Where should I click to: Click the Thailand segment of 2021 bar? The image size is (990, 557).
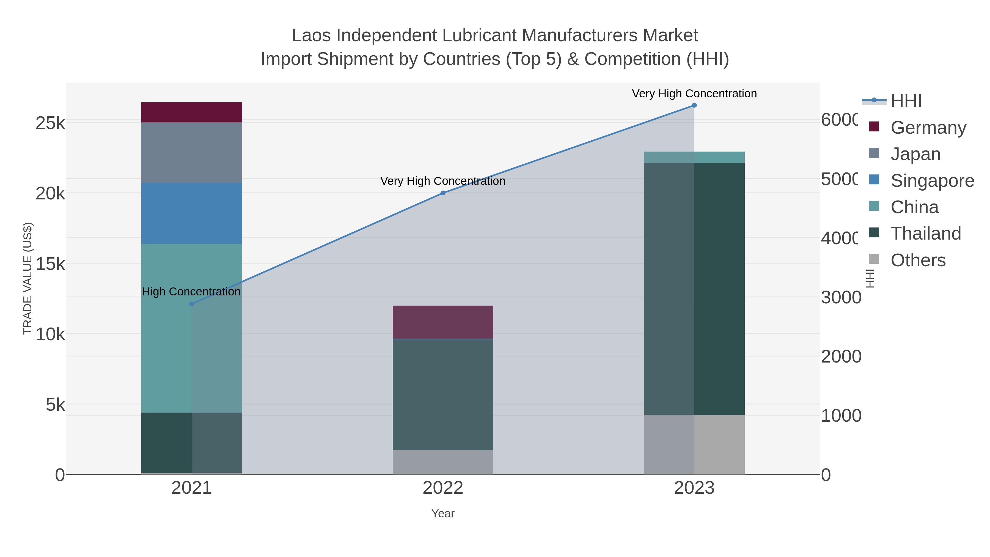click(192, 443)
